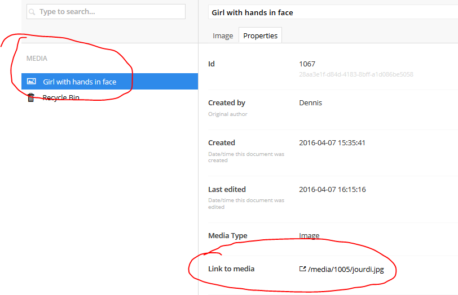458x295 pixels.
Task: Click the Last edited timestamp 2016-04-07 16:15:16
Action: [x=332, y=190]
